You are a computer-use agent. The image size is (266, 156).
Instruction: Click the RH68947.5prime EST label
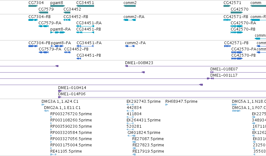pyautogui.click(x=181, y=102)
